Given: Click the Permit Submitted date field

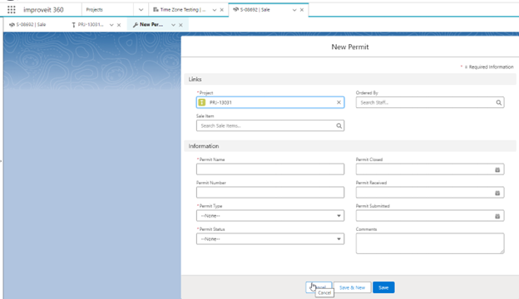Looking at the screenshot, I should tap(430, 216).
